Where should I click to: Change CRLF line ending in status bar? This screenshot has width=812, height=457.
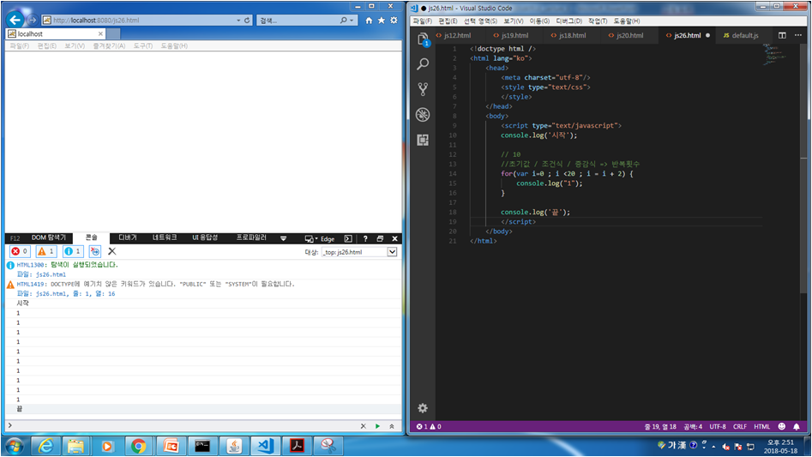pyautogui.click(x=739, y=426)
